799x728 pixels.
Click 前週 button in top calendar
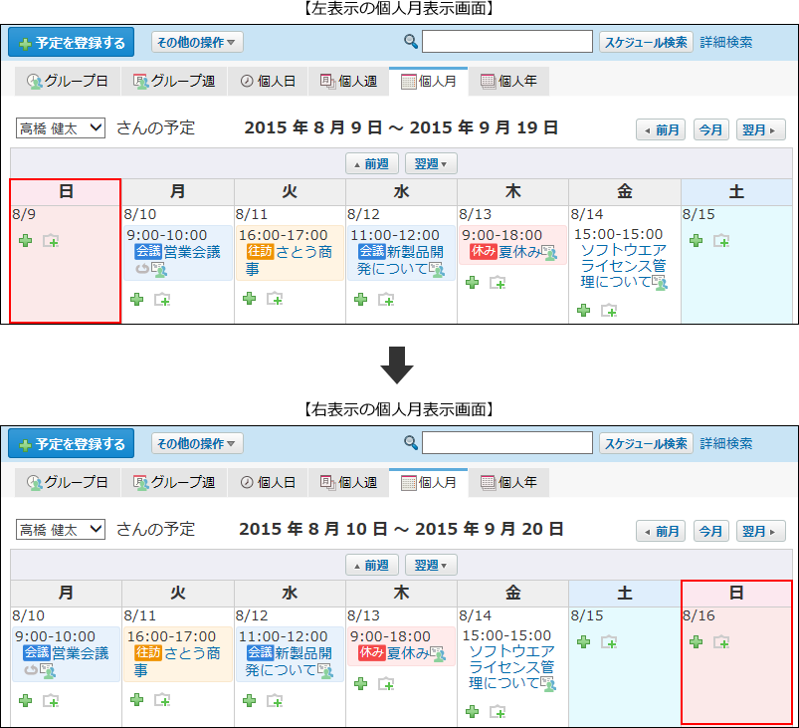372,163
